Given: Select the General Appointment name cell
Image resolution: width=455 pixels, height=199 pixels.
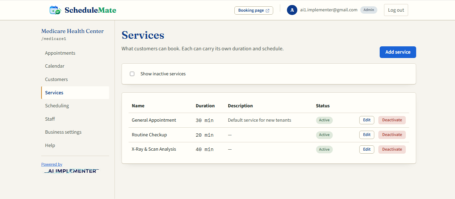Looking at the screenshot, I should coord(154,120).
